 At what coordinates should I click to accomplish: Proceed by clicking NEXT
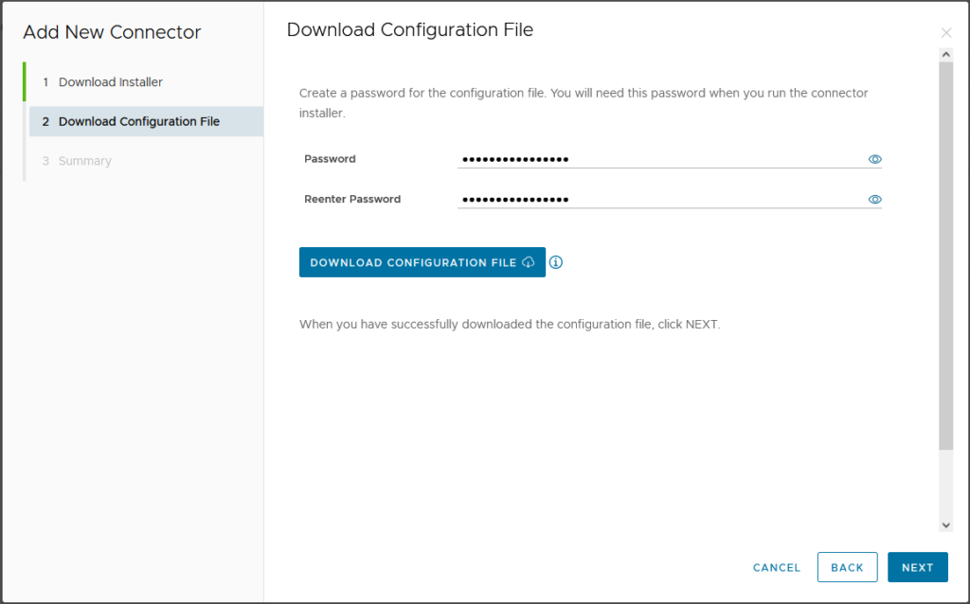pyautogui.click(x=917, y=567)
